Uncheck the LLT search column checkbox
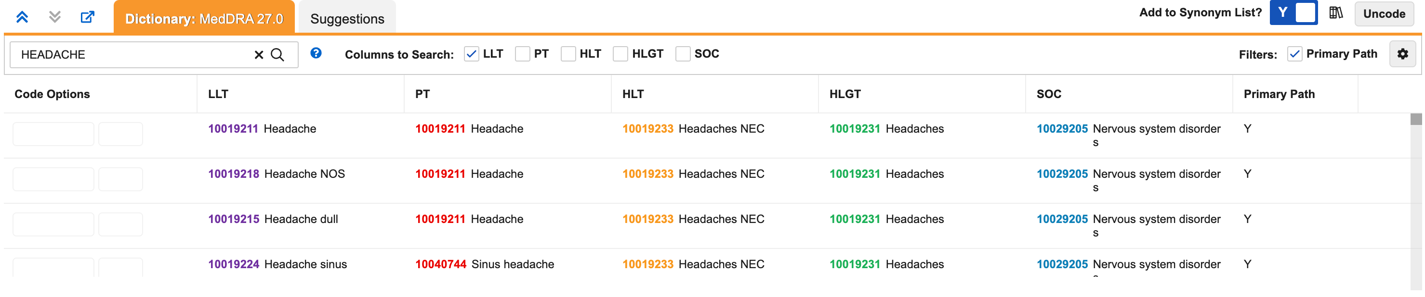Screen dimensions: 1425x297 [471, 54]
